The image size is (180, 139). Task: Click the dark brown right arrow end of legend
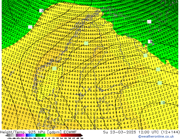[x=82, y=135]
